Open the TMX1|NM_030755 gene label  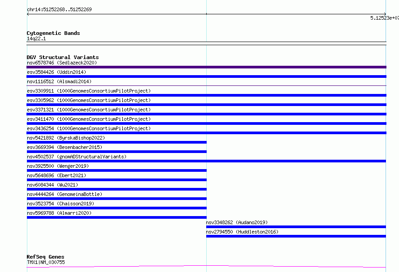[46, 262]
